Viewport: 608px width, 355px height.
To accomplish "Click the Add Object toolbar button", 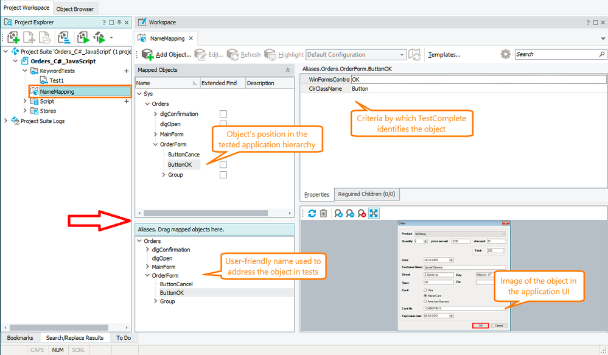I will pyautogui.click(x=166, y=55).
